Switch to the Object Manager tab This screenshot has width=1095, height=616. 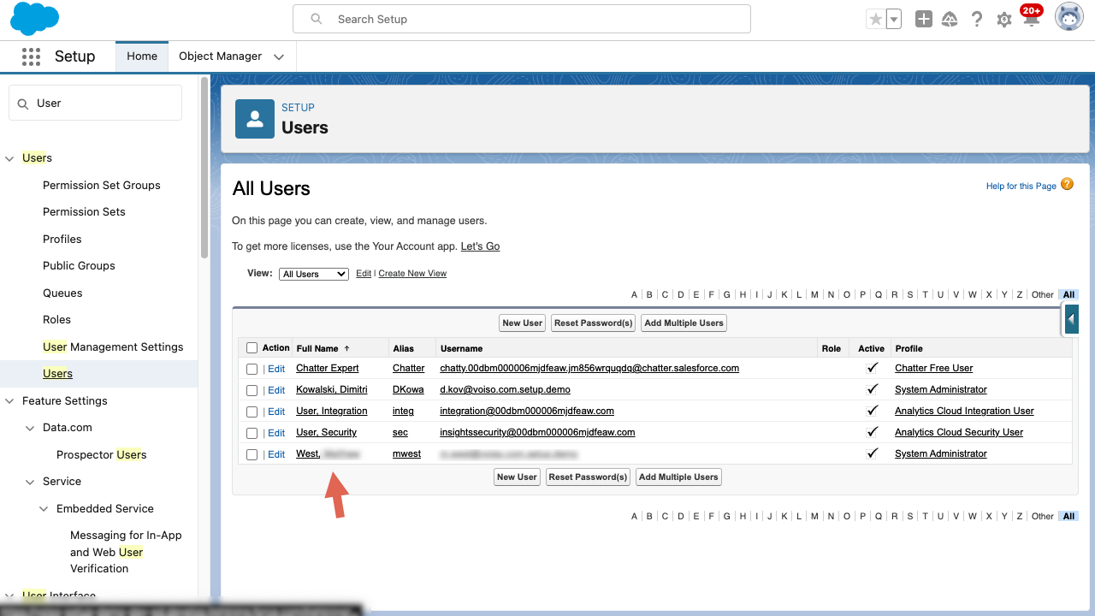click(220, 56)
